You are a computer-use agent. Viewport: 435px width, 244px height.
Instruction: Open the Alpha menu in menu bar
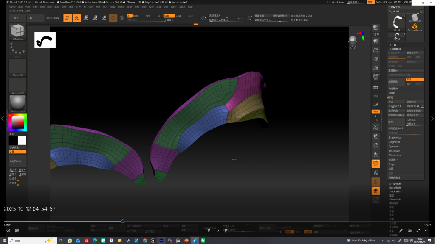12,7
